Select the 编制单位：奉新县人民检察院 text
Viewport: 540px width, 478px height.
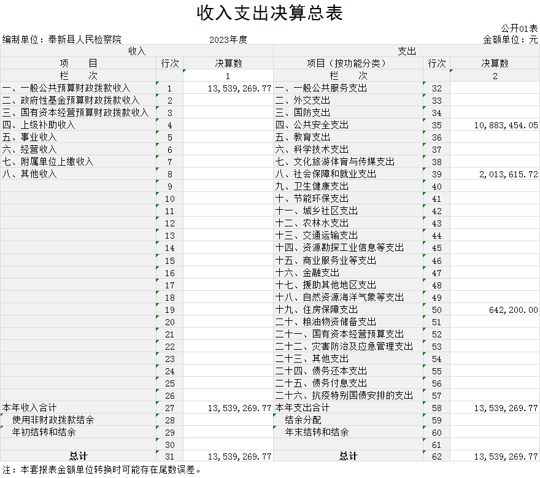[62, 40]
